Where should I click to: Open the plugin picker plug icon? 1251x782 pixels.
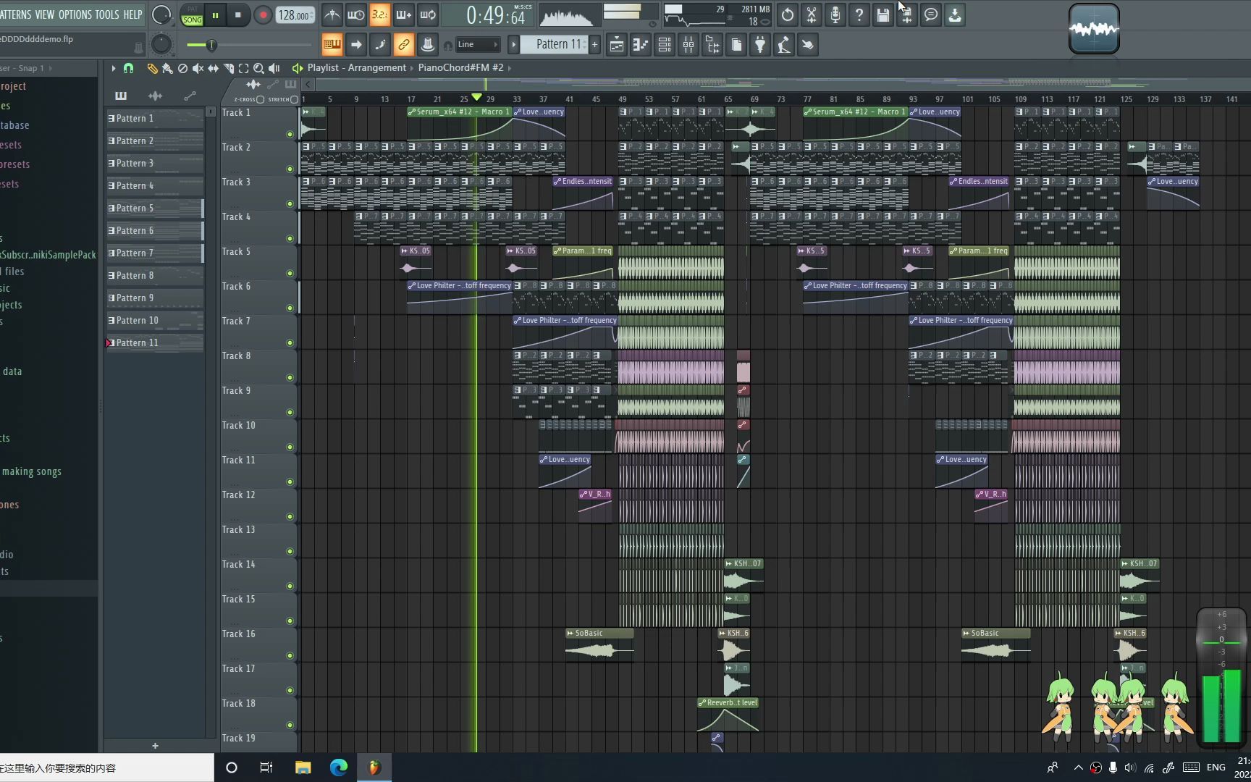point(760,45)
